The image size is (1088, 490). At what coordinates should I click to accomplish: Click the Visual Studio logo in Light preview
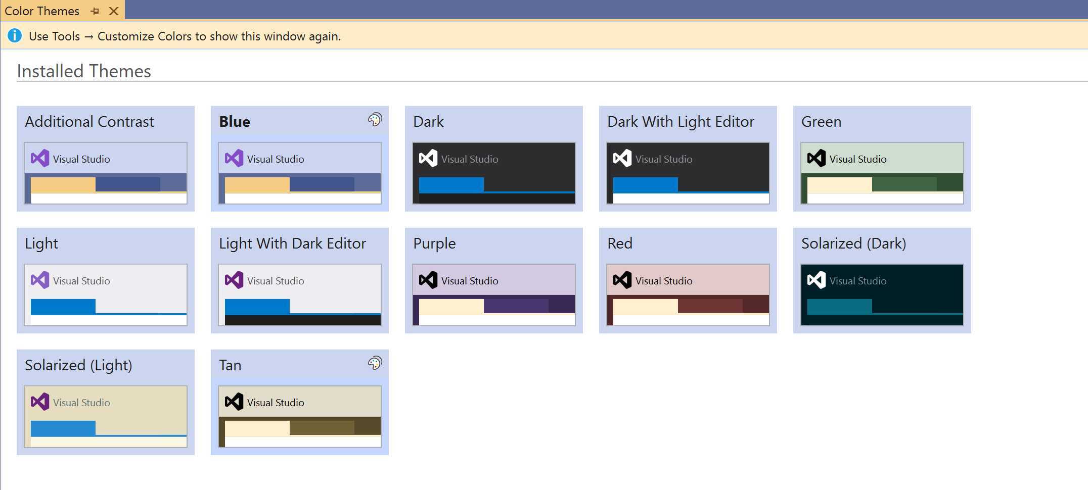click(x=40, y=280)
